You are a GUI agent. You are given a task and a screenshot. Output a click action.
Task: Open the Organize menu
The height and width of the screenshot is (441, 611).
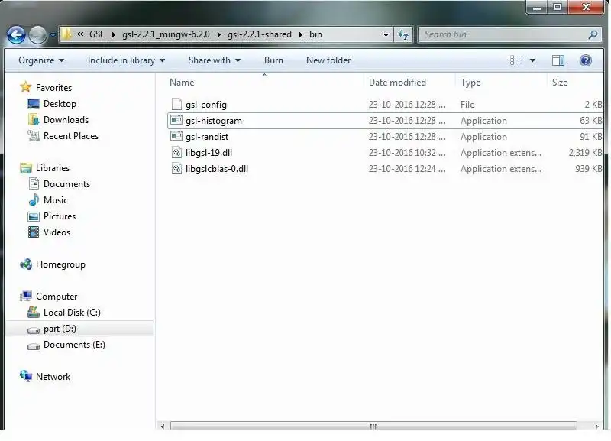tap(41, 60)
